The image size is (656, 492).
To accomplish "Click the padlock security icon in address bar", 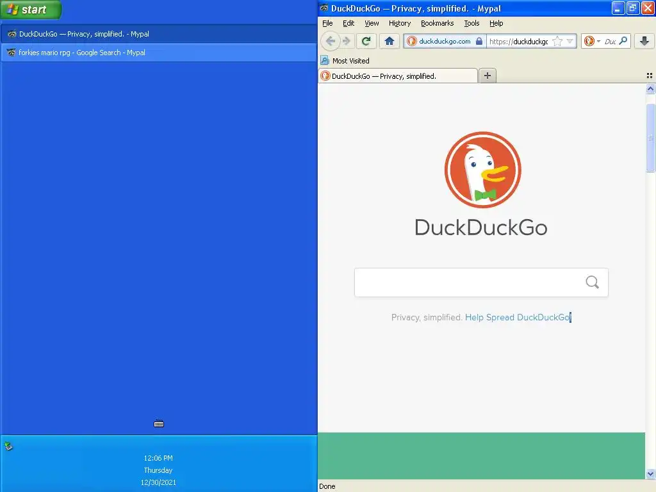I will (x=479, y=41).
